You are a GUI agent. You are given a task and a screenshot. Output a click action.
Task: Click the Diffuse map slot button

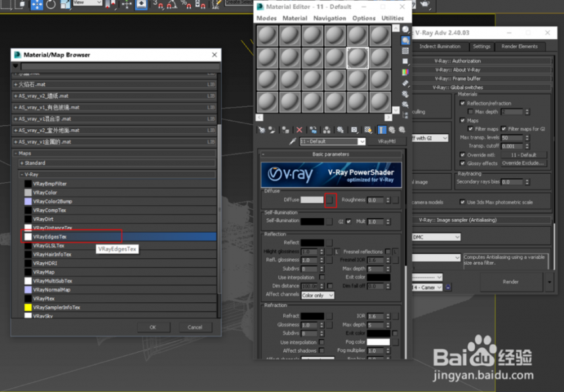[x=329, y=200]
